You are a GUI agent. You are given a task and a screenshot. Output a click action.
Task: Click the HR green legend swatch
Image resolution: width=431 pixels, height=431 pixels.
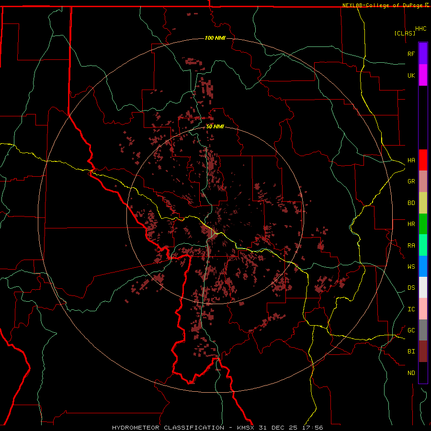pos(423,224)
